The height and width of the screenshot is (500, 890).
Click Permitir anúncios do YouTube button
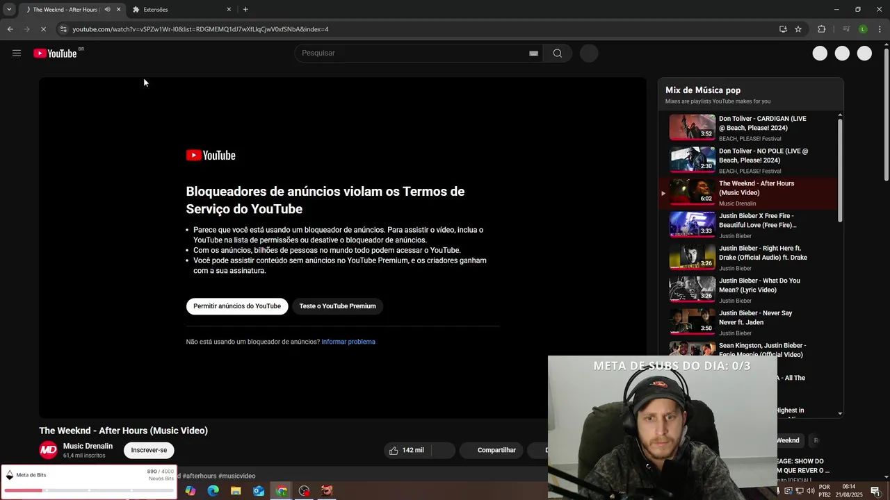[237, 306]
